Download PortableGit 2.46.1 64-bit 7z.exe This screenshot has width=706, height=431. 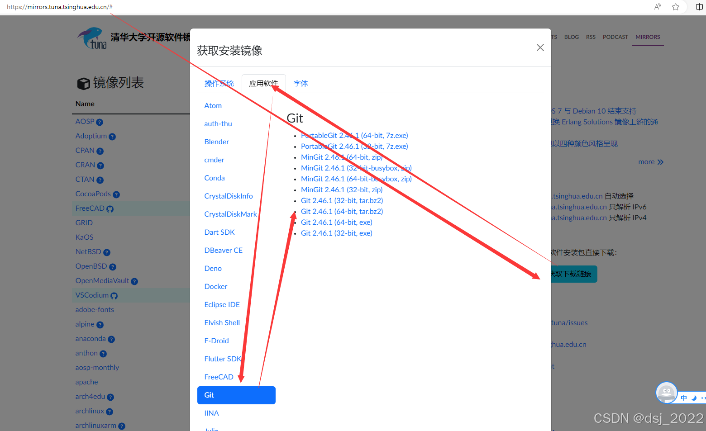354,135
